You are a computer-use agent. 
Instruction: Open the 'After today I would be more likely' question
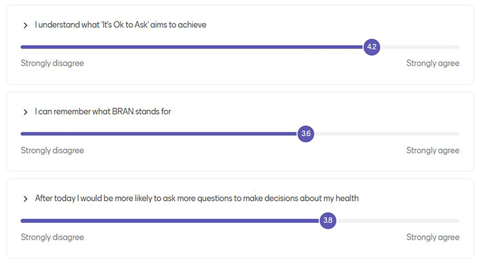click(x=197, y=198)
